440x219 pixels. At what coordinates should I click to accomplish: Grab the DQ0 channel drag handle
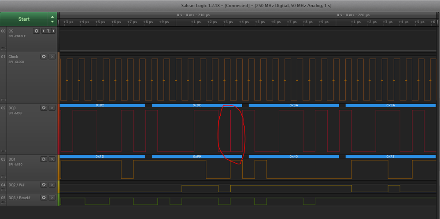(x=3, y=151)
